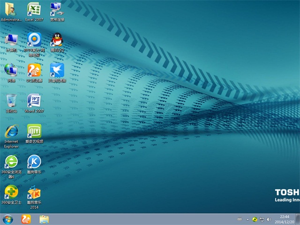Select the 网络 Network desktop icon

11,70
